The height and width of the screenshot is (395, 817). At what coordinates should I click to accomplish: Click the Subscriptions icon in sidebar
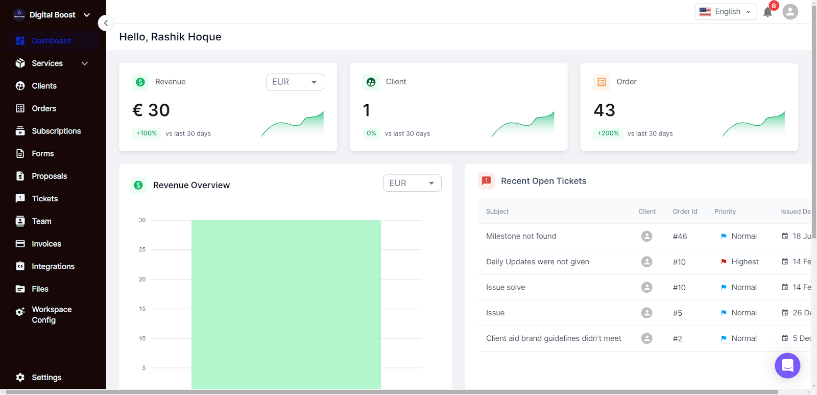pos(20,131)
